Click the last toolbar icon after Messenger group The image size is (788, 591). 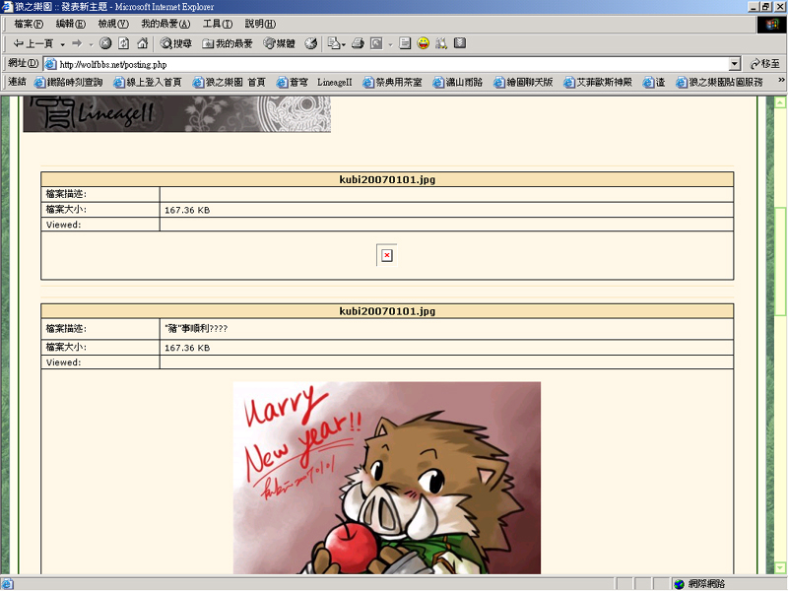(460, 43)
